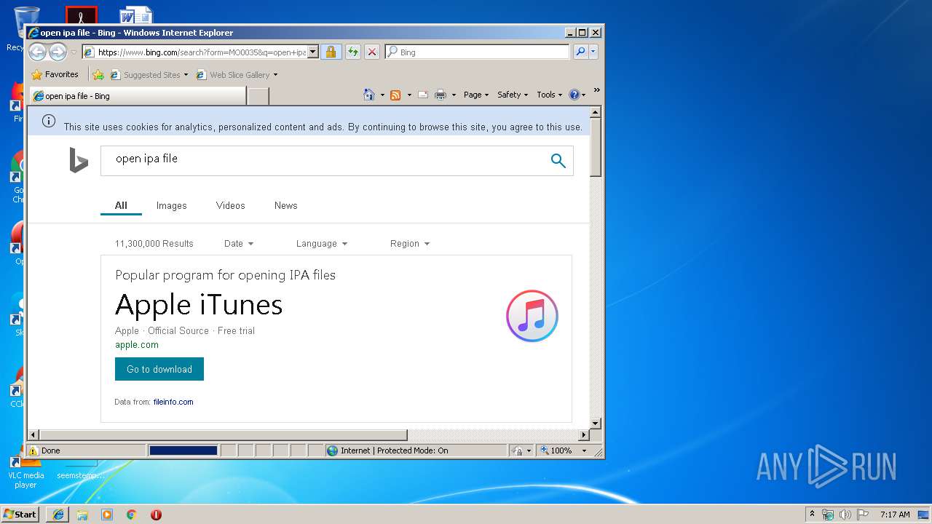Viewport: 932px width, 524px height.
Task: Open Web Slice Gallery link
Action: pos(232,74)
